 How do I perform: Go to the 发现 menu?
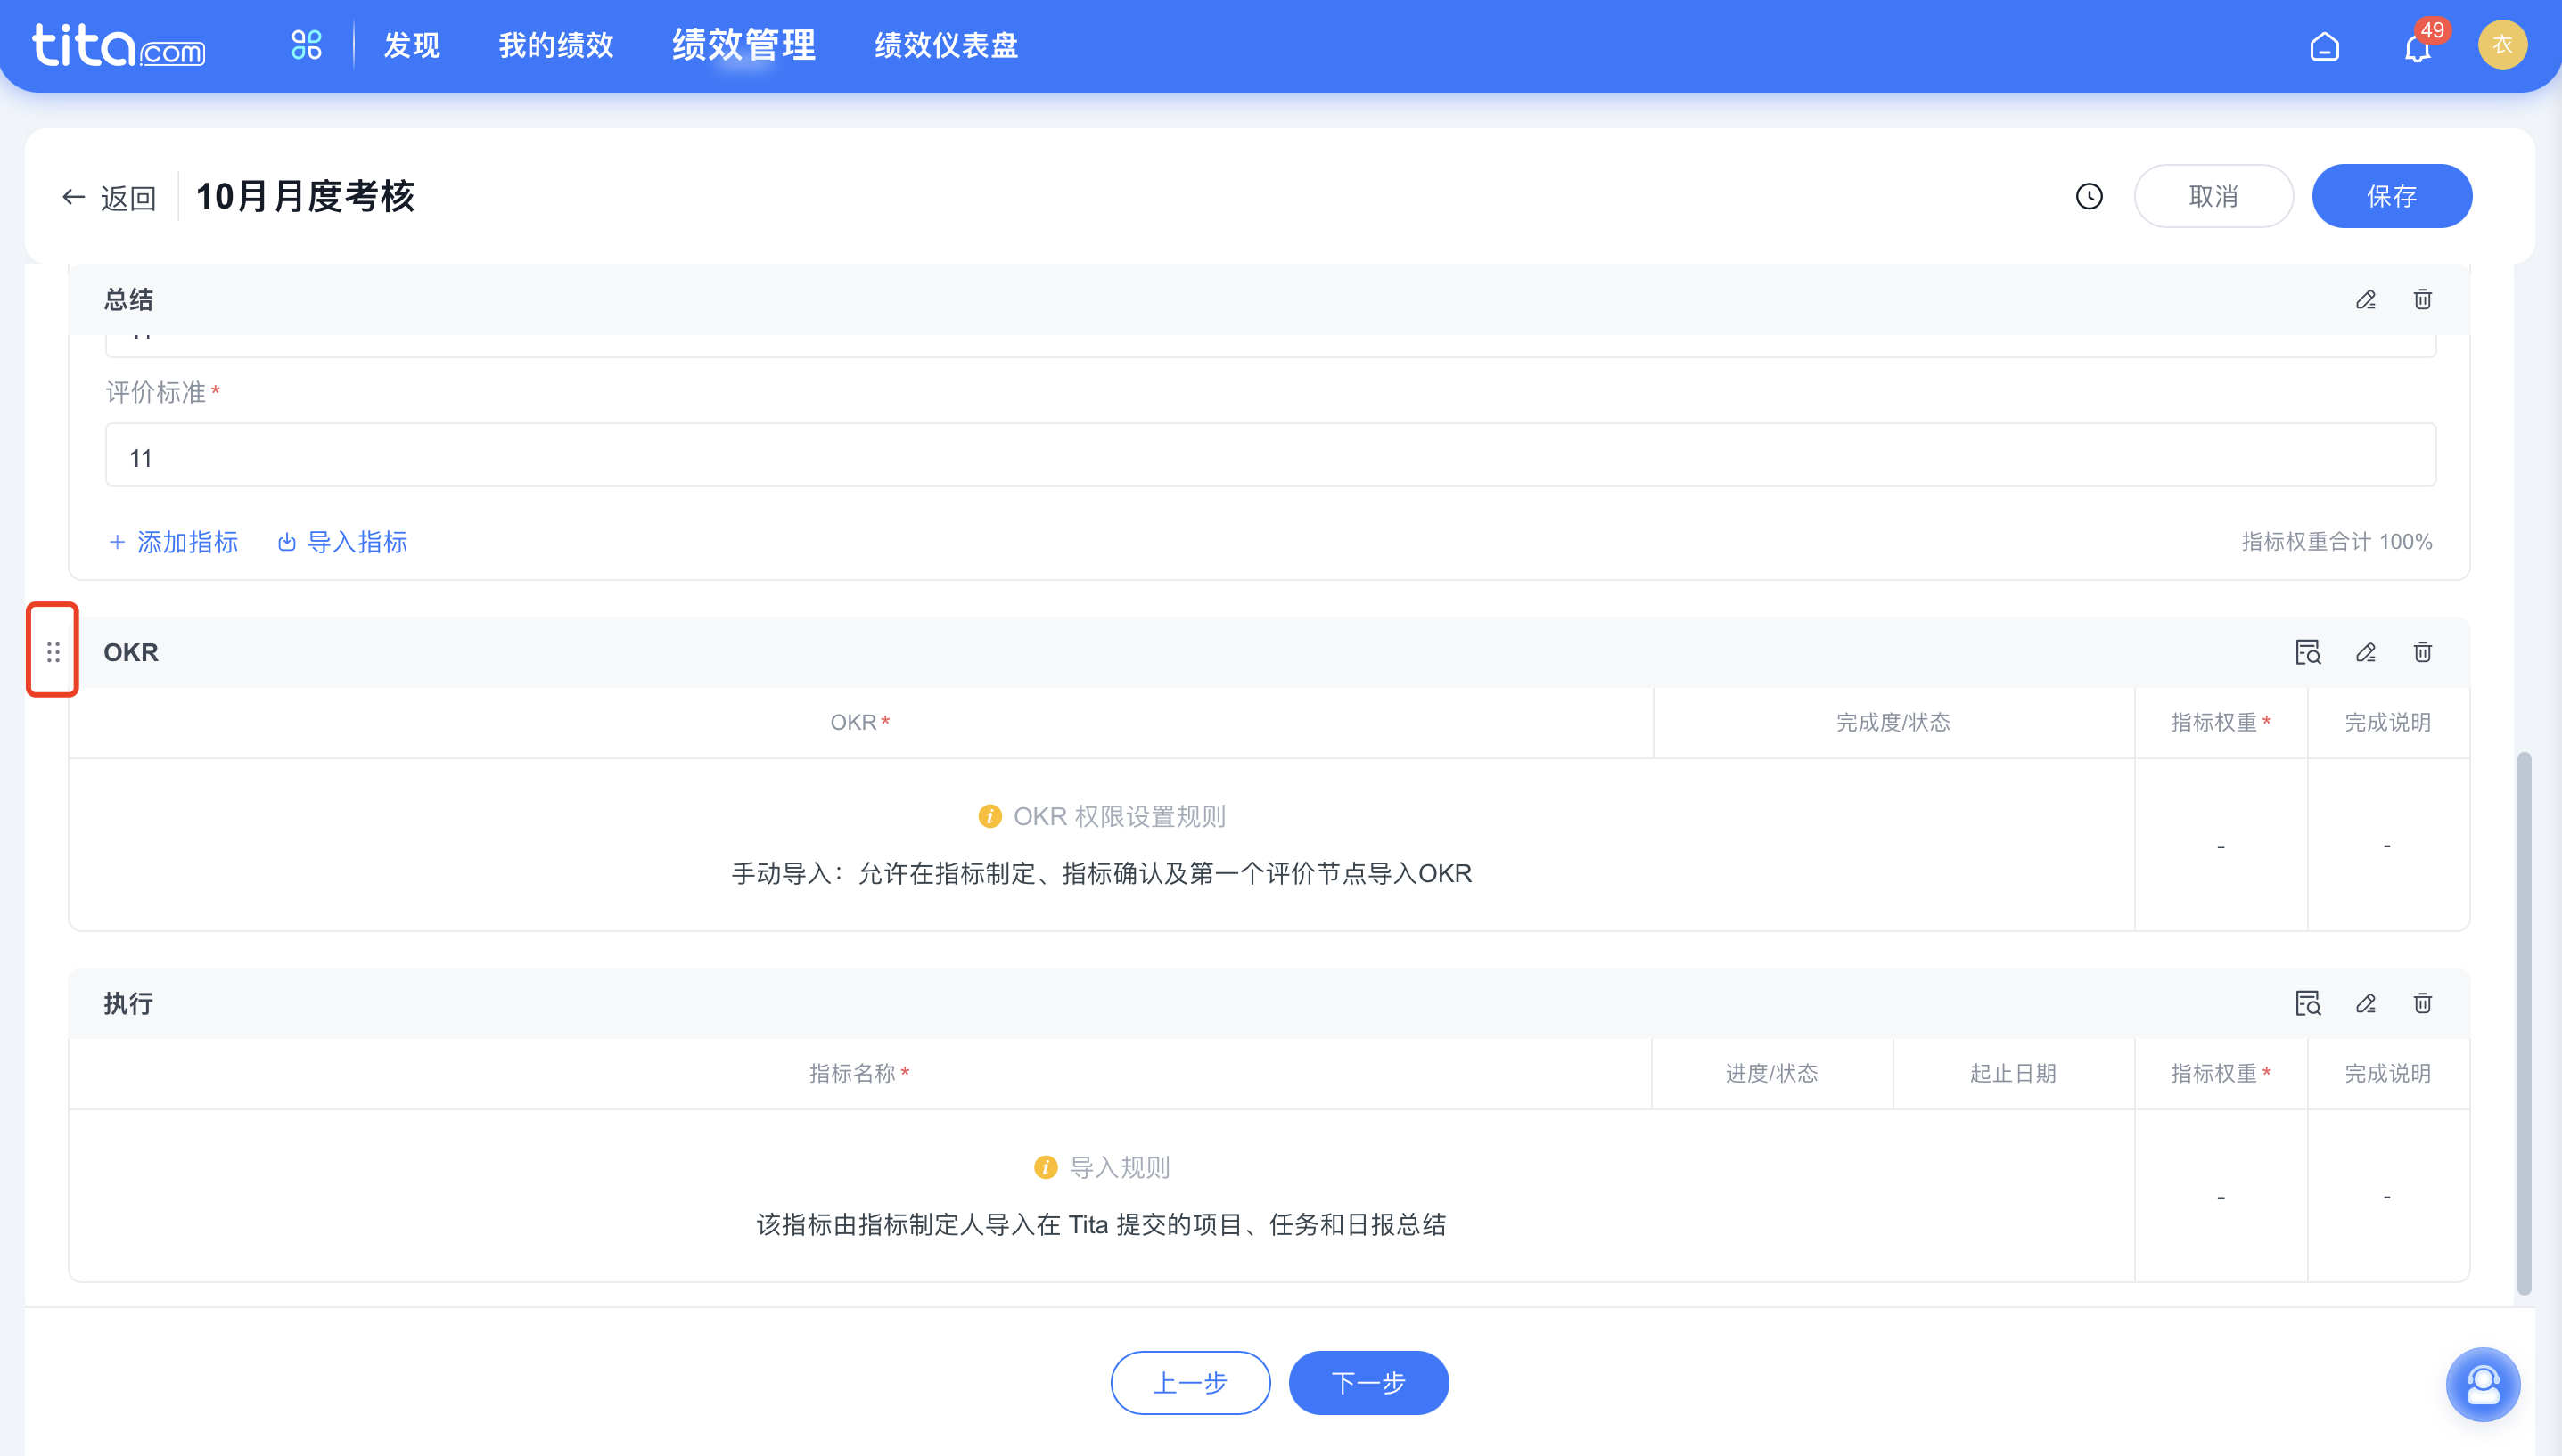412,45
